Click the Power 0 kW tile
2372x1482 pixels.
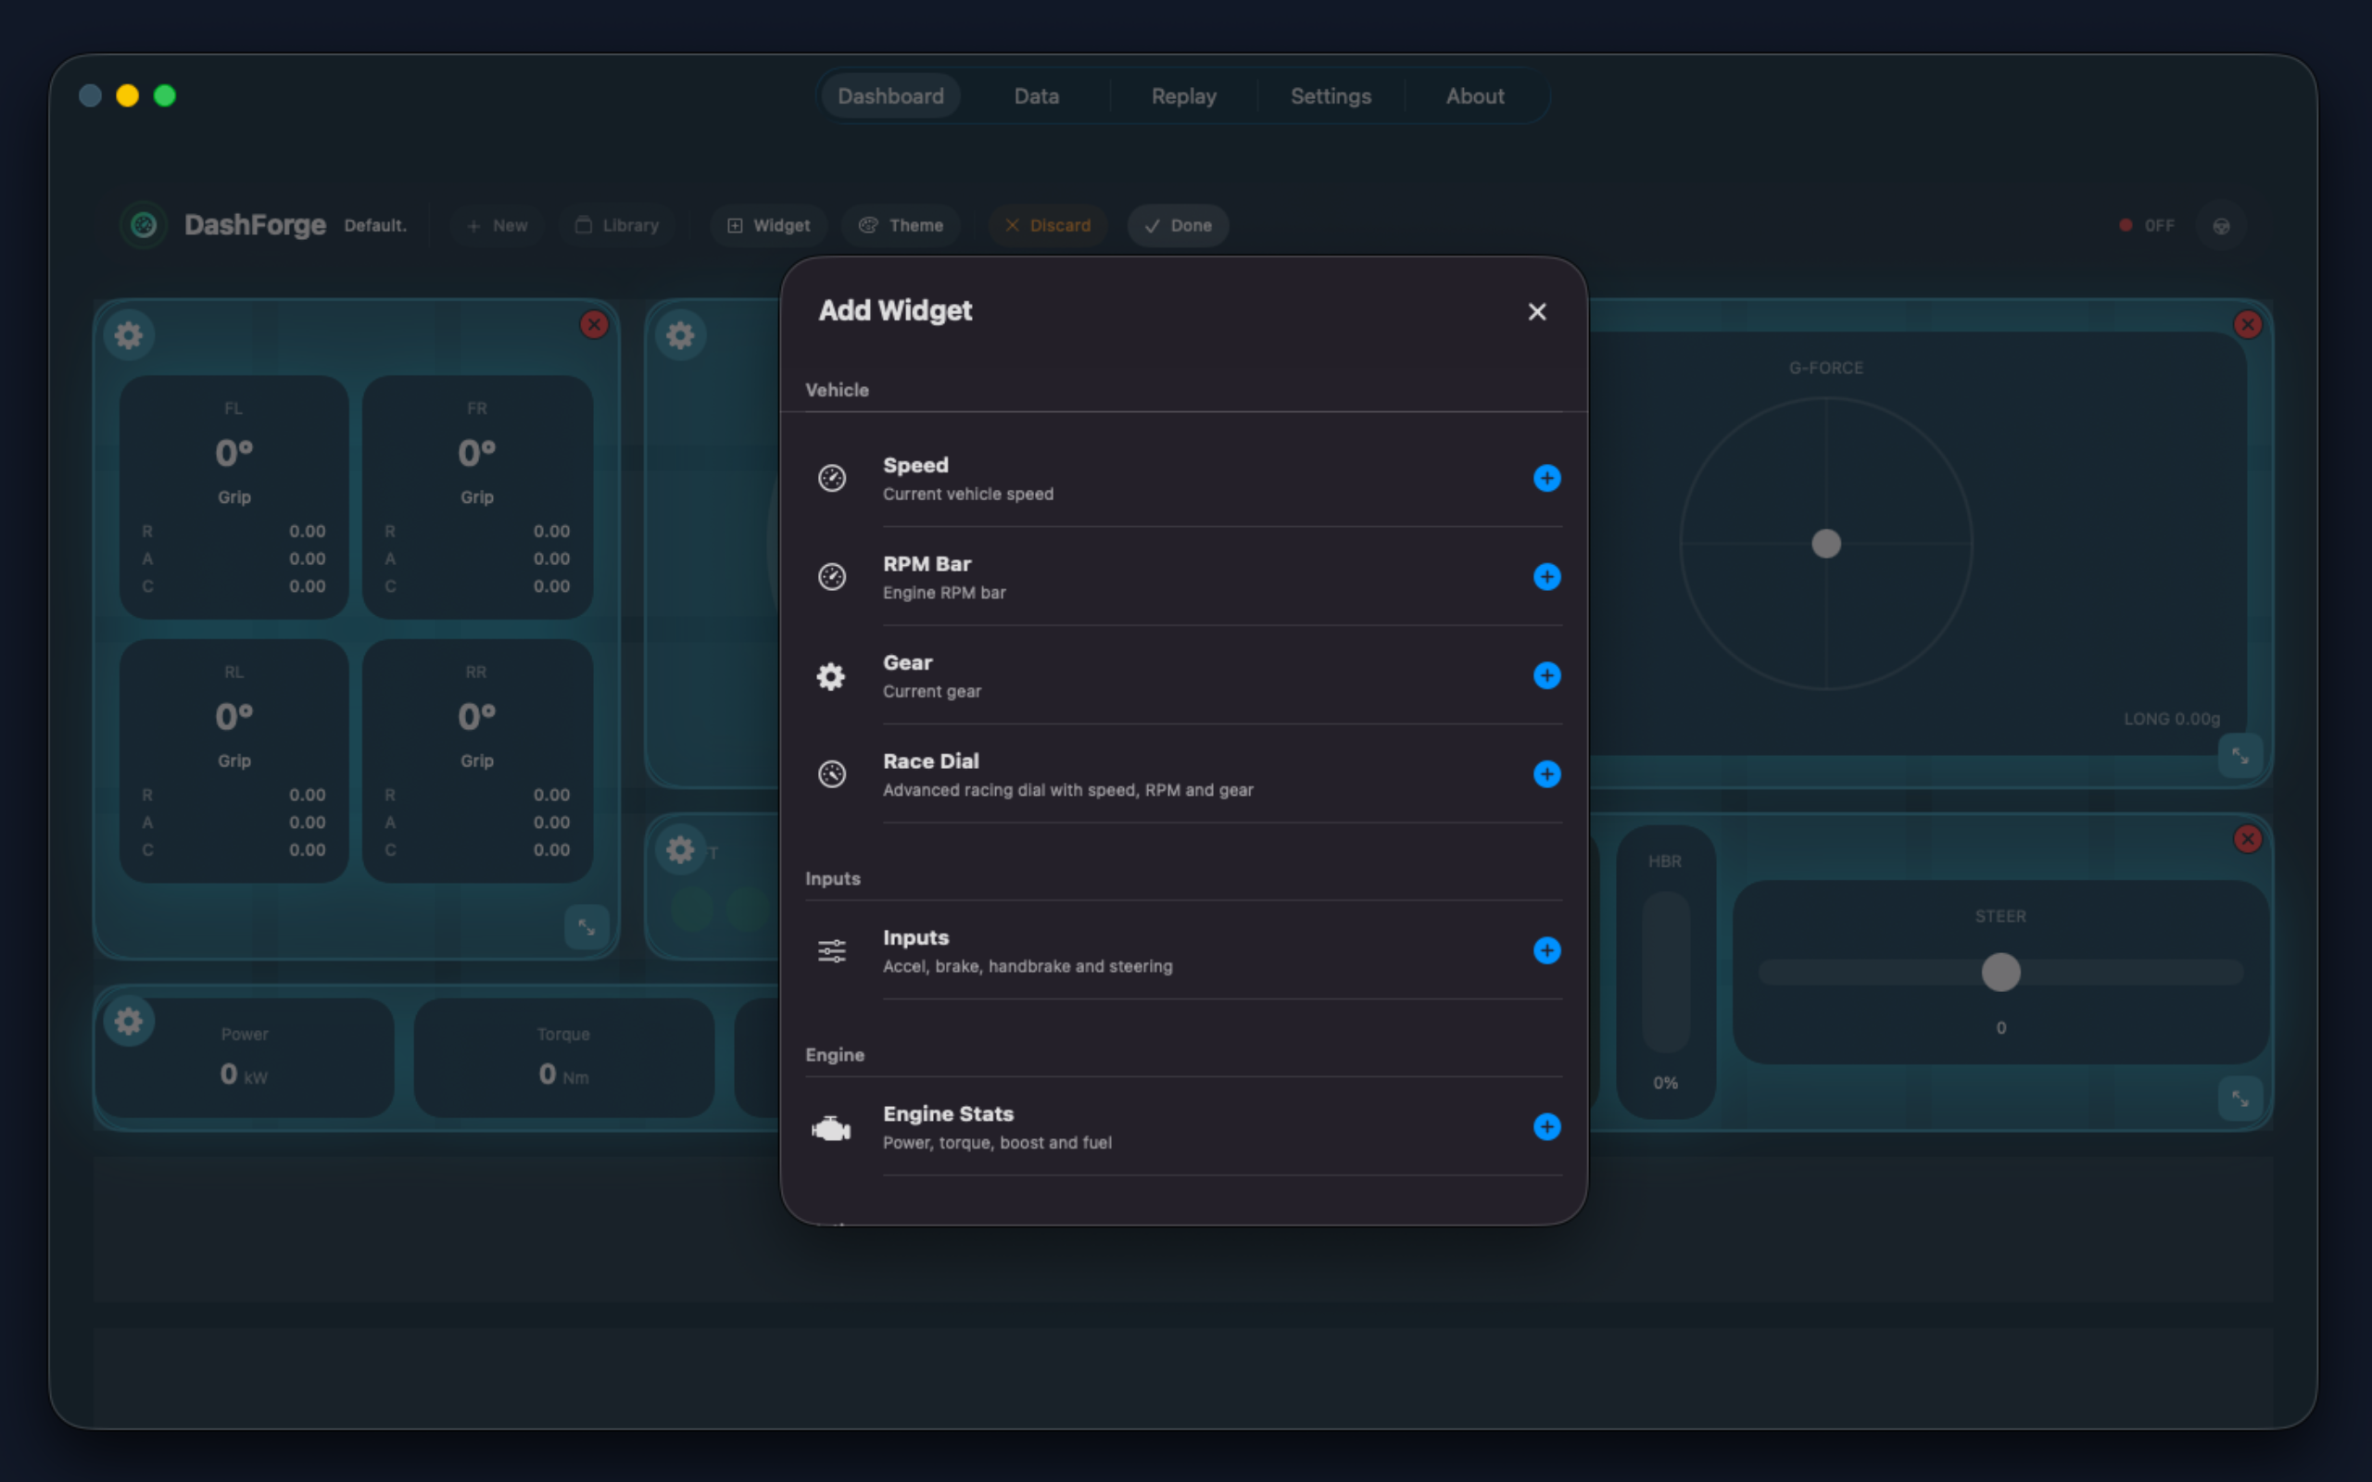(x=244, y=1058)
